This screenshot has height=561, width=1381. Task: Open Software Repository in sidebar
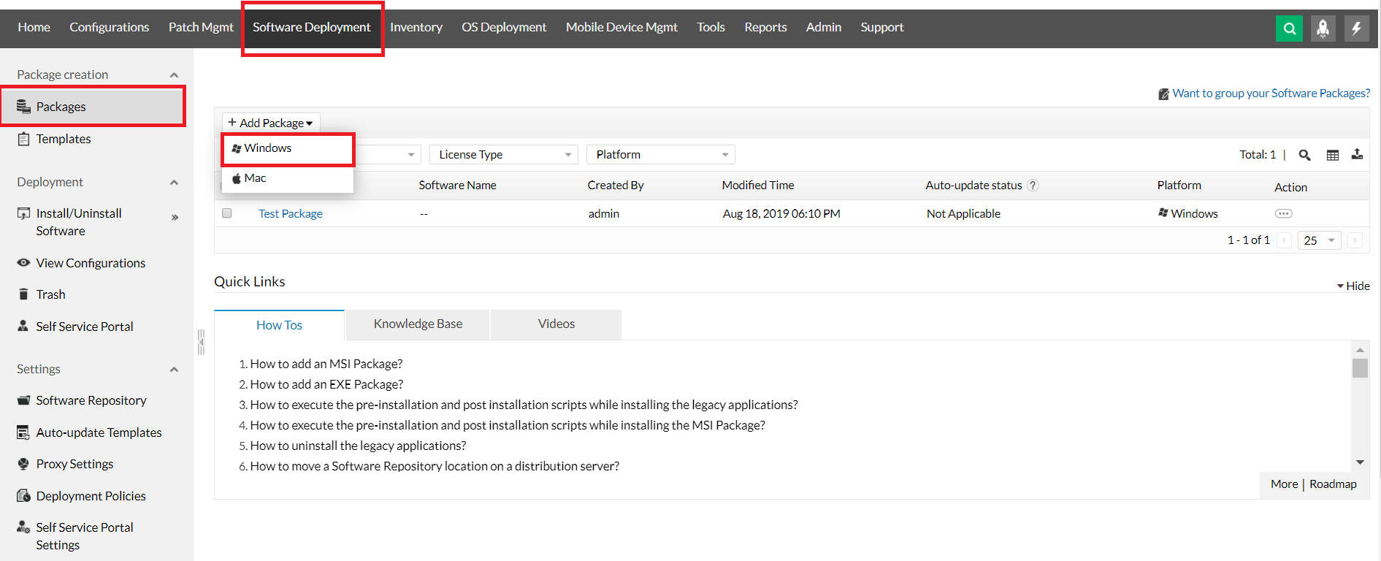(x=91, y=400)
